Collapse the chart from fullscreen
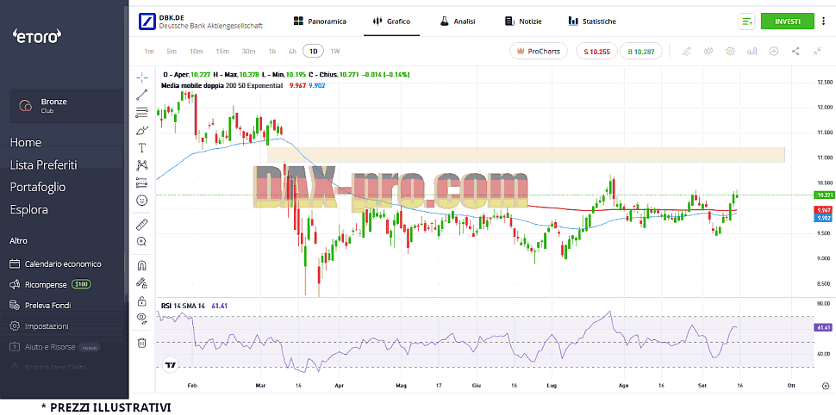Viewport: 836px width, 415px height. [x=817, y=51]
